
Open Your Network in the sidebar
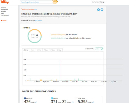pyautogui.click(x=5, y=15)
